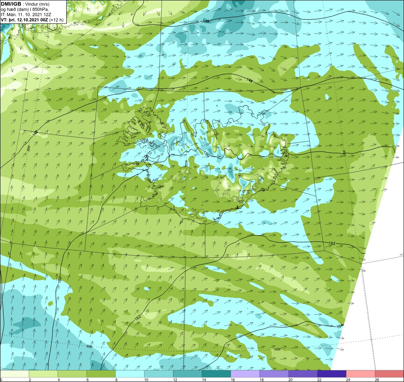The image size is (404, 382).
Task: Click the legend scale value 22
Action: click(320, 380)
